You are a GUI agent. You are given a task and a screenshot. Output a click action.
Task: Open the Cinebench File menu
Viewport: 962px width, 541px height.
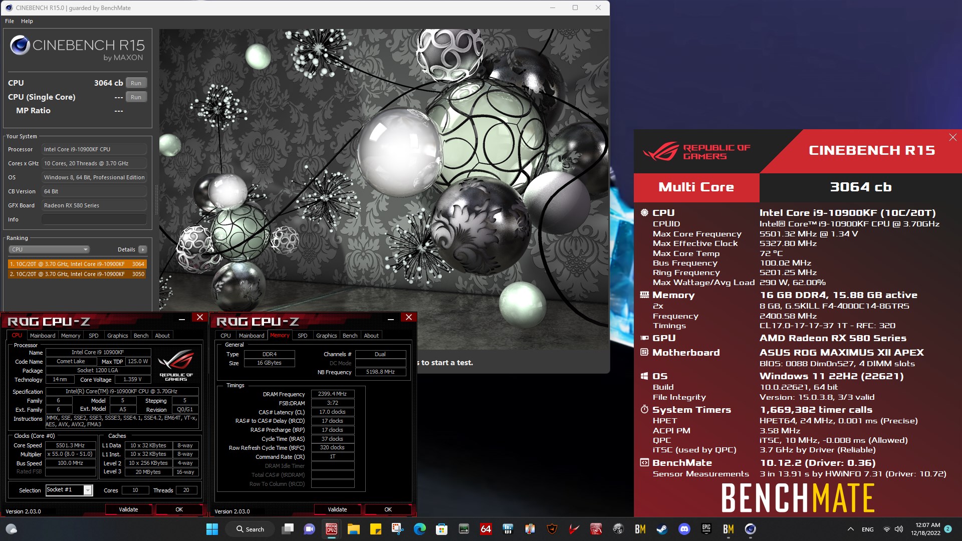pos(10,21)
